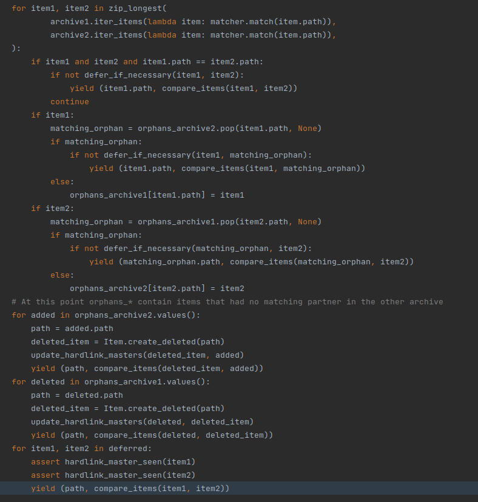Click 'defer_if_necessary(matching_orphan, item2)' line
Image resolution: width=478 pixels, height=502 pixels.
190,249
